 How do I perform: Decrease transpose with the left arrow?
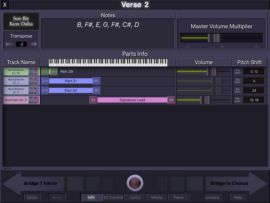coord(10,44)
